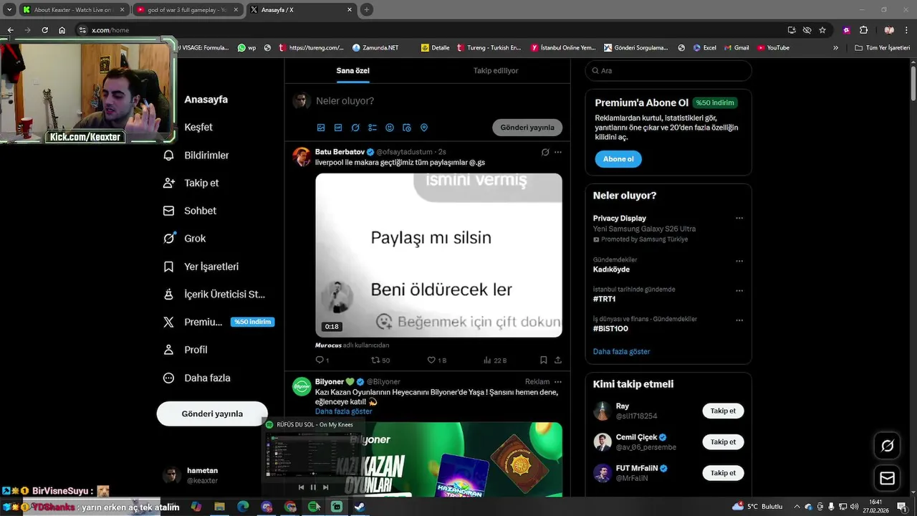Go to previous track in Spotify preview
This screenshot has height=516, width=917.
pos(301,487)
